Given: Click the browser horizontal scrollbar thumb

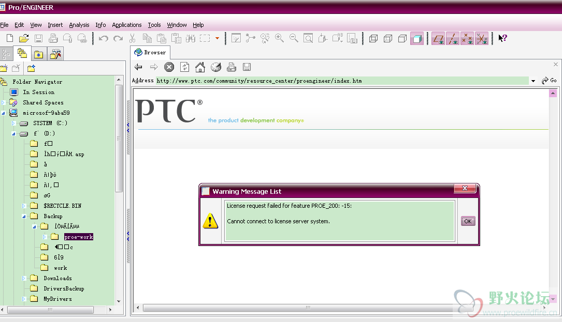Looking at the screenshot, I should tap(308, 308).
